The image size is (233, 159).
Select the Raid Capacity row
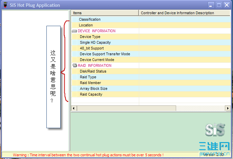tap(151, 95)
